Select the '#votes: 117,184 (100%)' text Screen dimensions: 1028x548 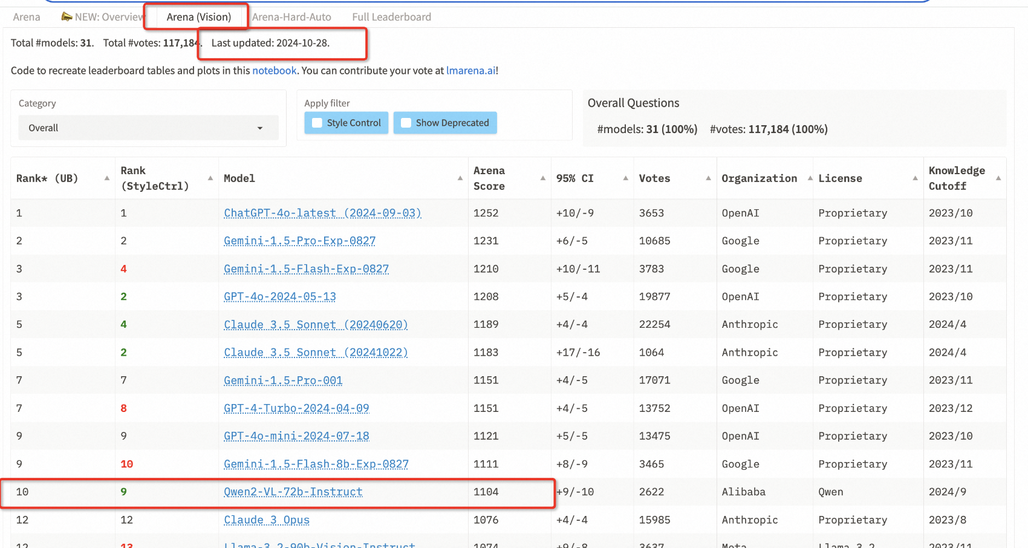(769, 129)
